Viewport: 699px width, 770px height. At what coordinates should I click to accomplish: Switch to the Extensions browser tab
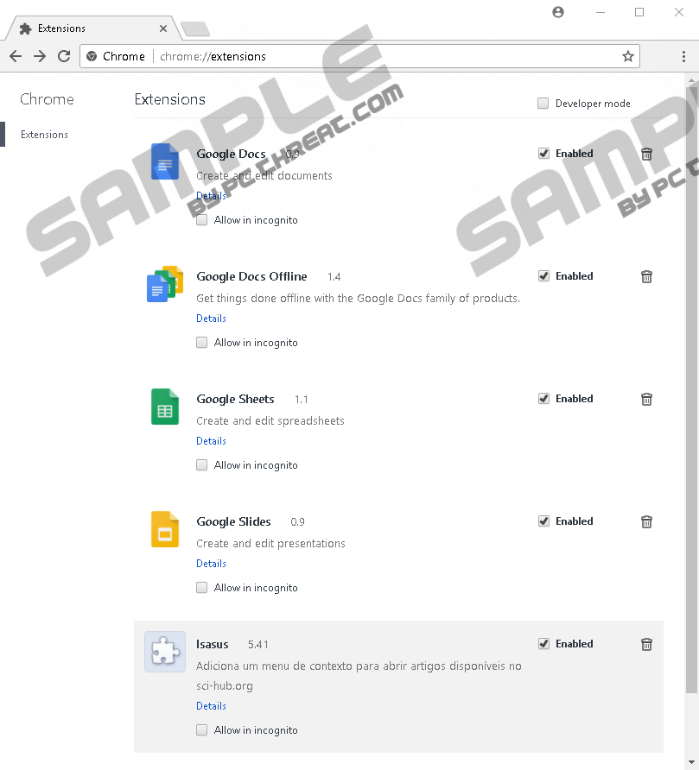click(x=86, y=28)
